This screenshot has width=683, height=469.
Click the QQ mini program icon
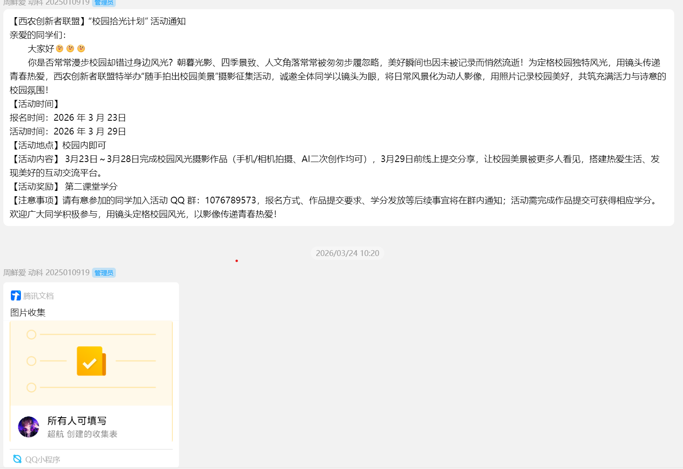[17, 459]
